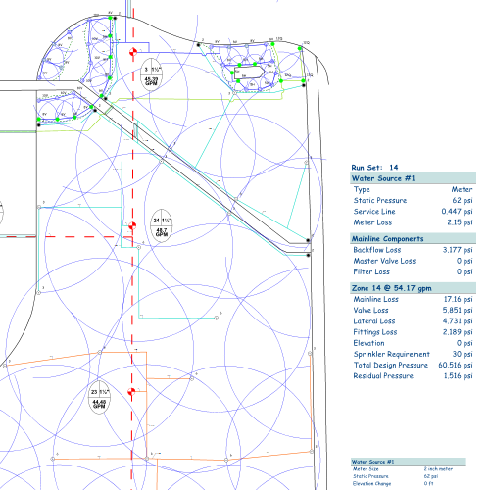490x490 pixels.
Task: Click the pentagon shape in the planting bed
Action: pos(249,73)
